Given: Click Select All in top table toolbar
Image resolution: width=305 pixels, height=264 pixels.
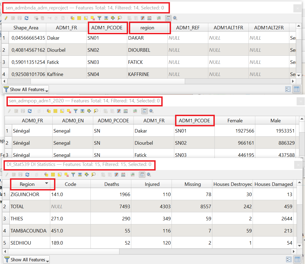Looking at the screenshot, I should tap(79, 18).
